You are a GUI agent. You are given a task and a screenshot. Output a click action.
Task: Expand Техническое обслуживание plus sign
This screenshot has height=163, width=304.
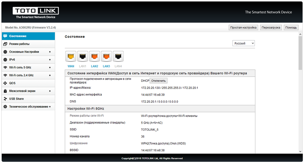point(50,106)
